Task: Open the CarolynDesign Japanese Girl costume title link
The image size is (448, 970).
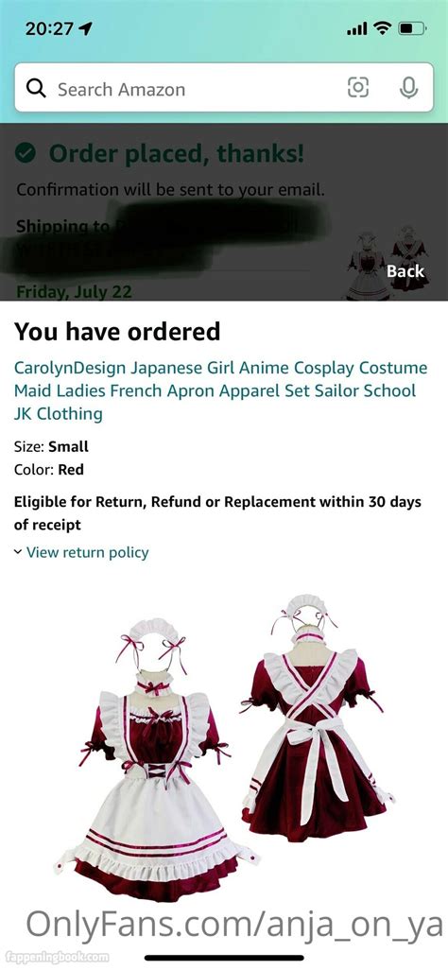Action: click(x=221, y=390)
